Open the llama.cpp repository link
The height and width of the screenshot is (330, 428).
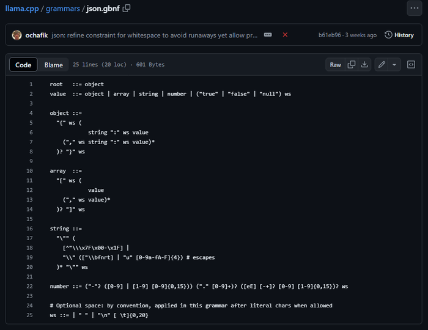[x=22, y=9]
